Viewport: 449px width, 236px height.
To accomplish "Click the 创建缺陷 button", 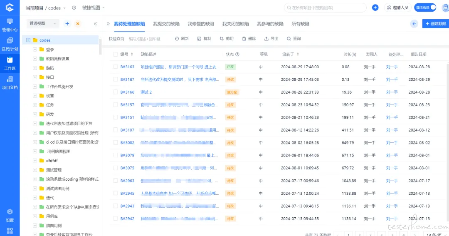I will [436, 24].
